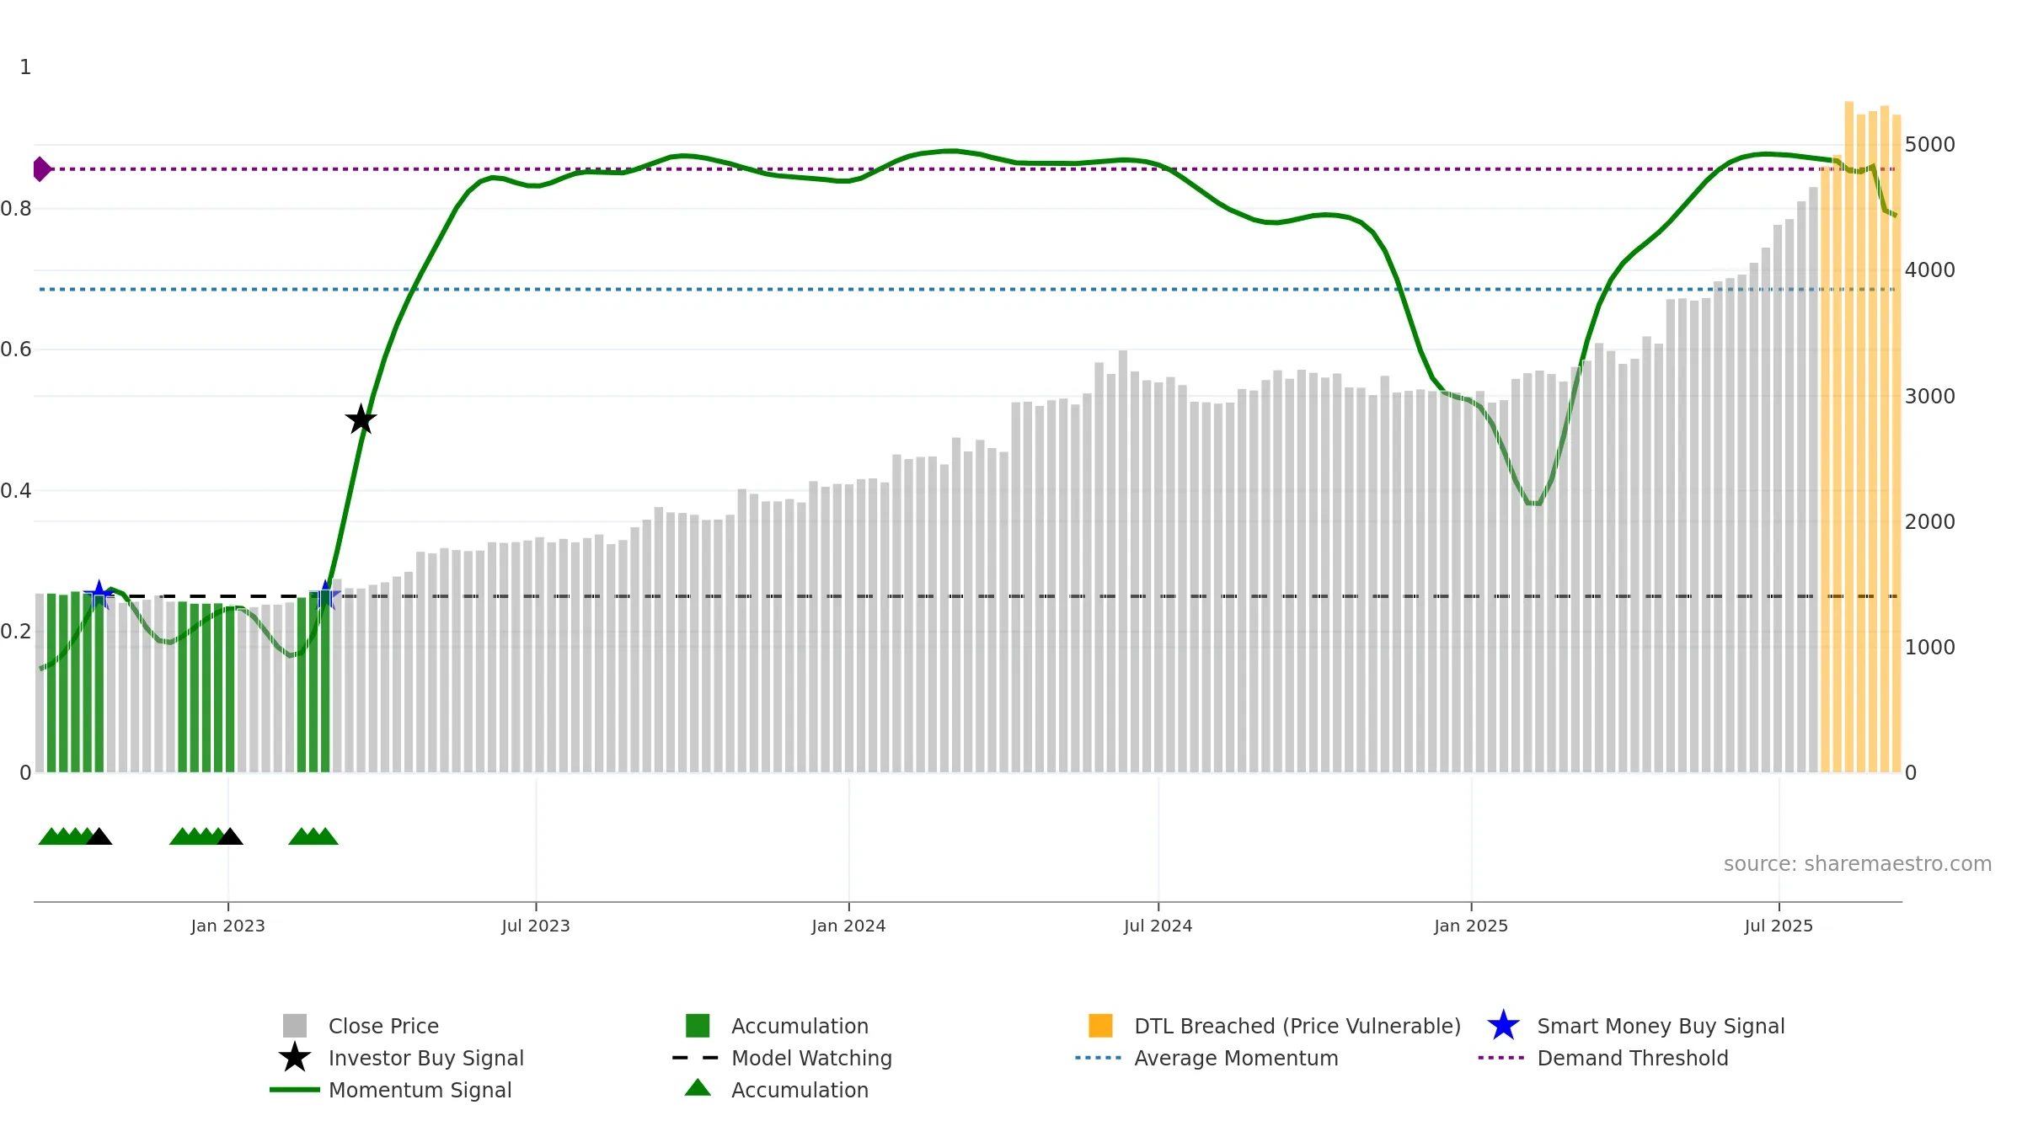The width and height of the screenshot is (2022, 1137).
Task: Click the gray Close Price legend swatch
Action: (x=295, y=1026)
